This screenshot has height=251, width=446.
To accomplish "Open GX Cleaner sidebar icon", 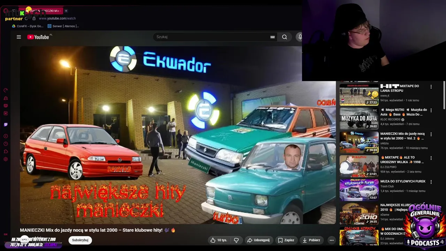I will (6, 98).
